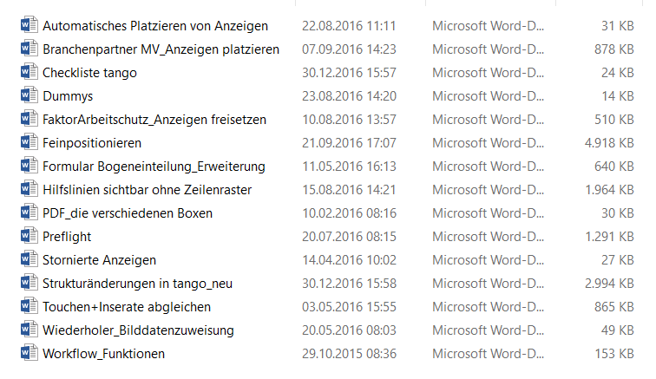
Task: Click Word icon next to Checkliste tango
Action: coord(26,73)
